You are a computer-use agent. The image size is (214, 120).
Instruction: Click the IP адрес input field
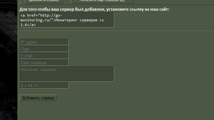[44, 42]
